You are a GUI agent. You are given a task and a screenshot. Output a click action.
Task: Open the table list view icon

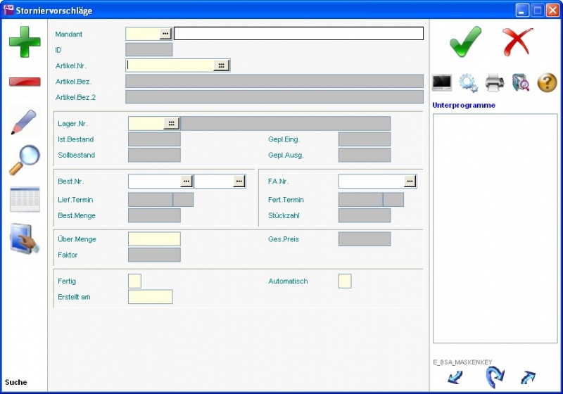25,200
